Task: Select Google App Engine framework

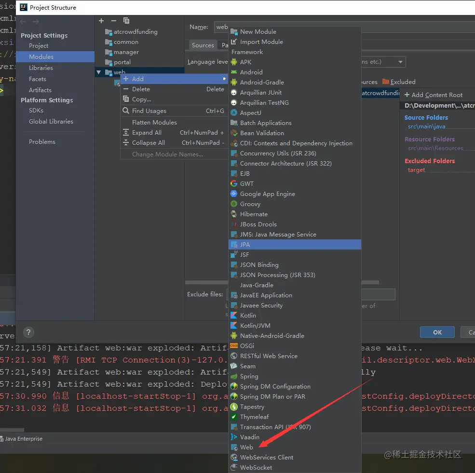Action: click(295, 194)
